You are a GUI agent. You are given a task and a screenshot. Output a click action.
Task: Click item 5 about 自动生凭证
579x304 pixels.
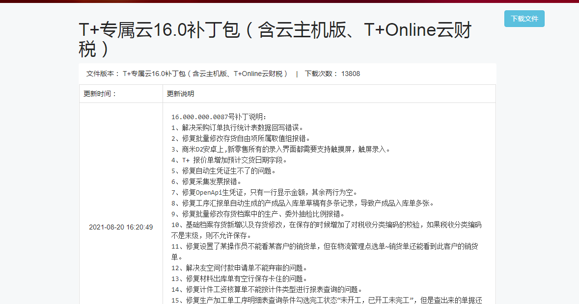[x=223, y=171]
